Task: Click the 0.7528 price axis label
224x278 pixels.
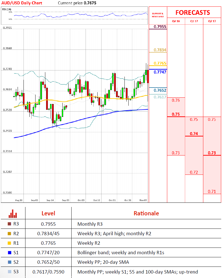Action: (8, 110)
